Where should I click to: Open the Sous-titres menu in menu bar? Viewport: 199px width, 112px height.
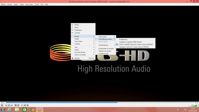point(29,4)
